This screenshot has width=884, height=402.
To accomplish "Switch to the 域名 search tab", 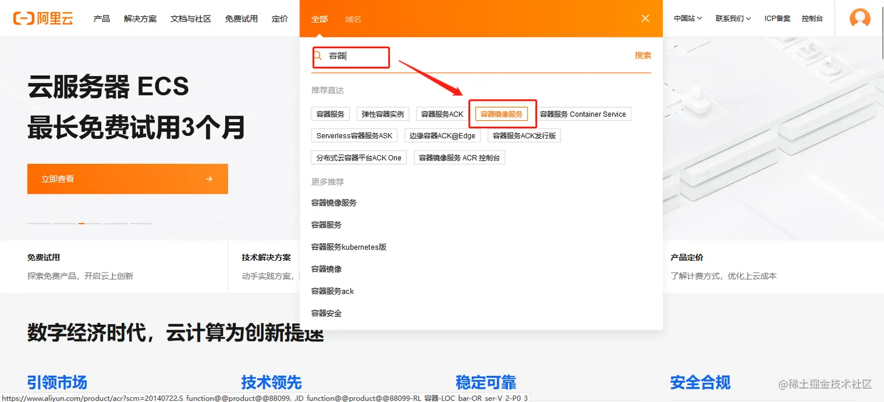I will [x=353, y=19].
